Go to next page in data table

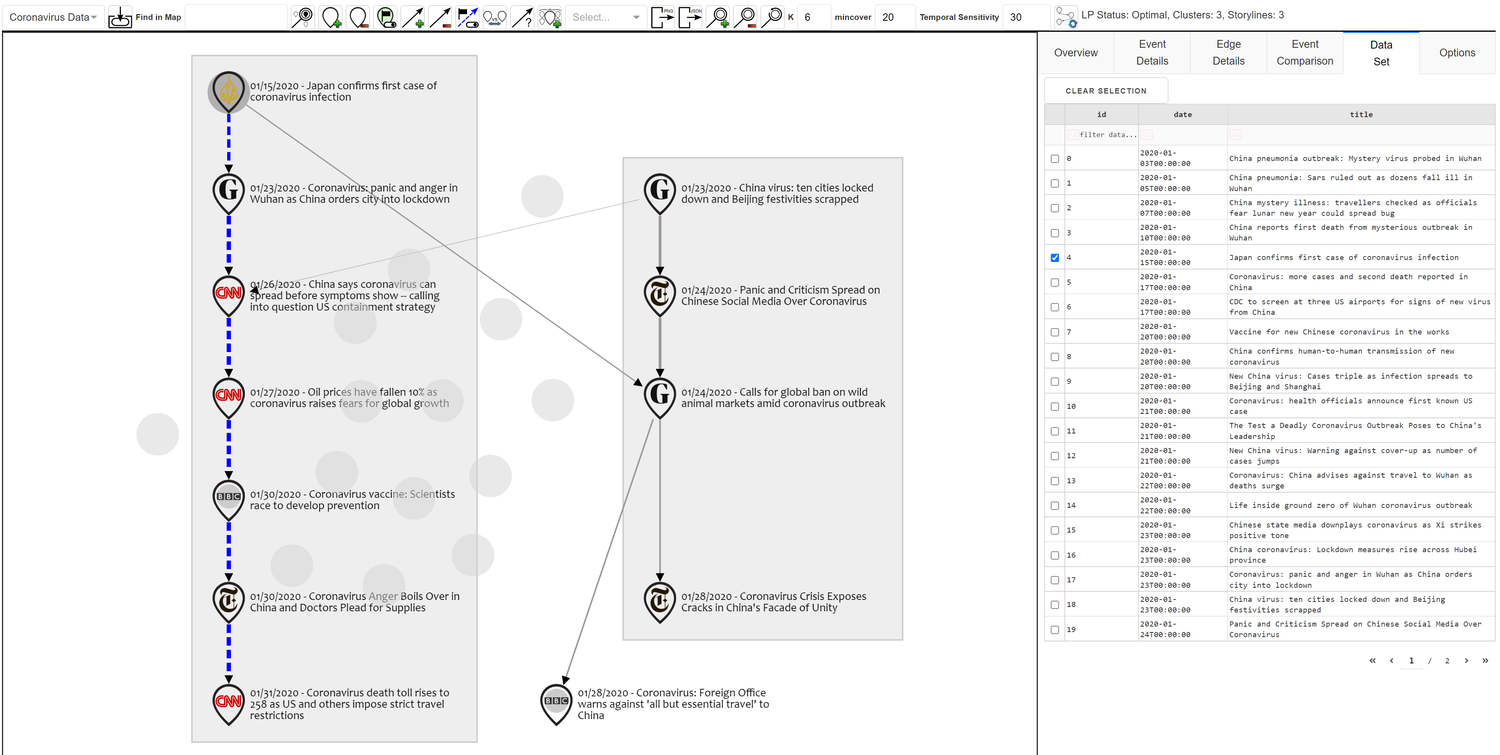[1466, 661]
